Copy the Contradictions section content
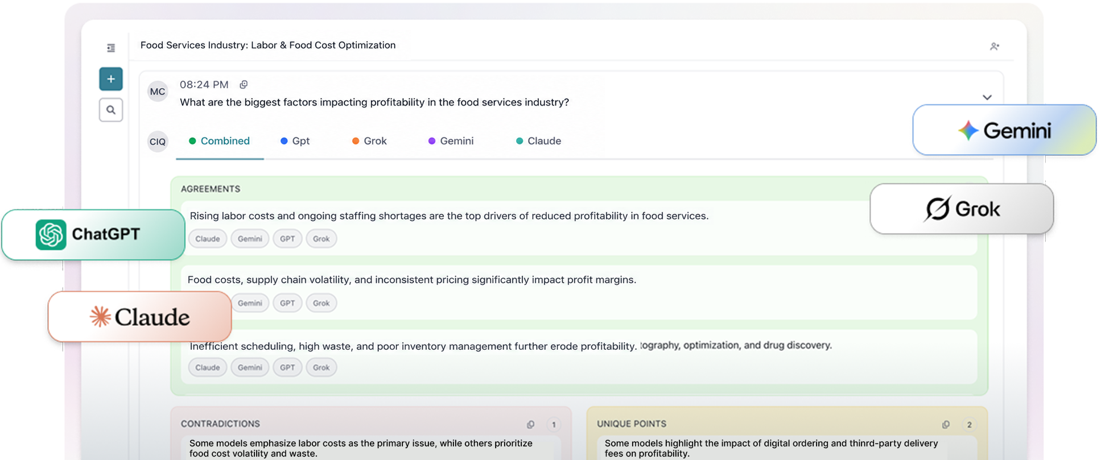The height and width of the screenshot is (460, 1105). tap(530, 424)
